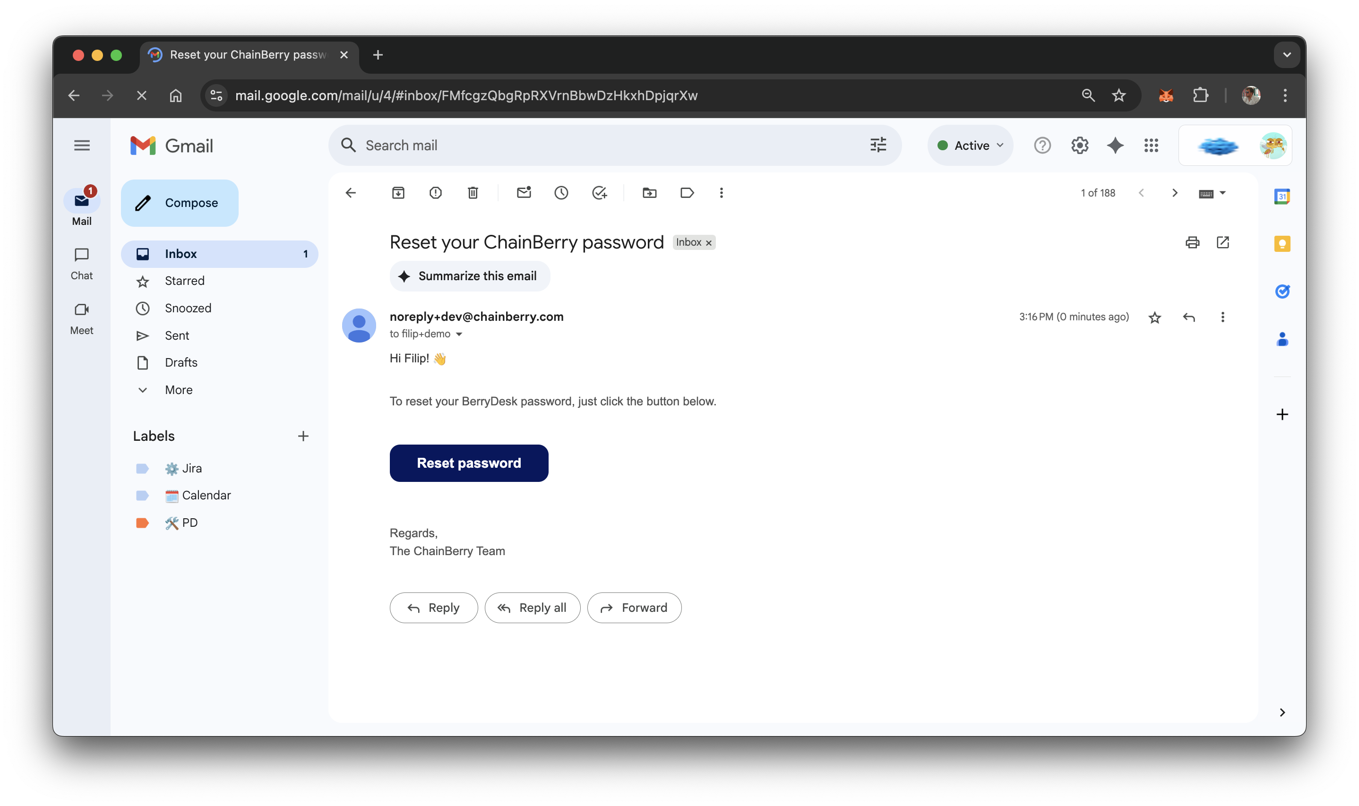Add email to Tasks
The image size is (1359, 806).
tap(599, 193)
